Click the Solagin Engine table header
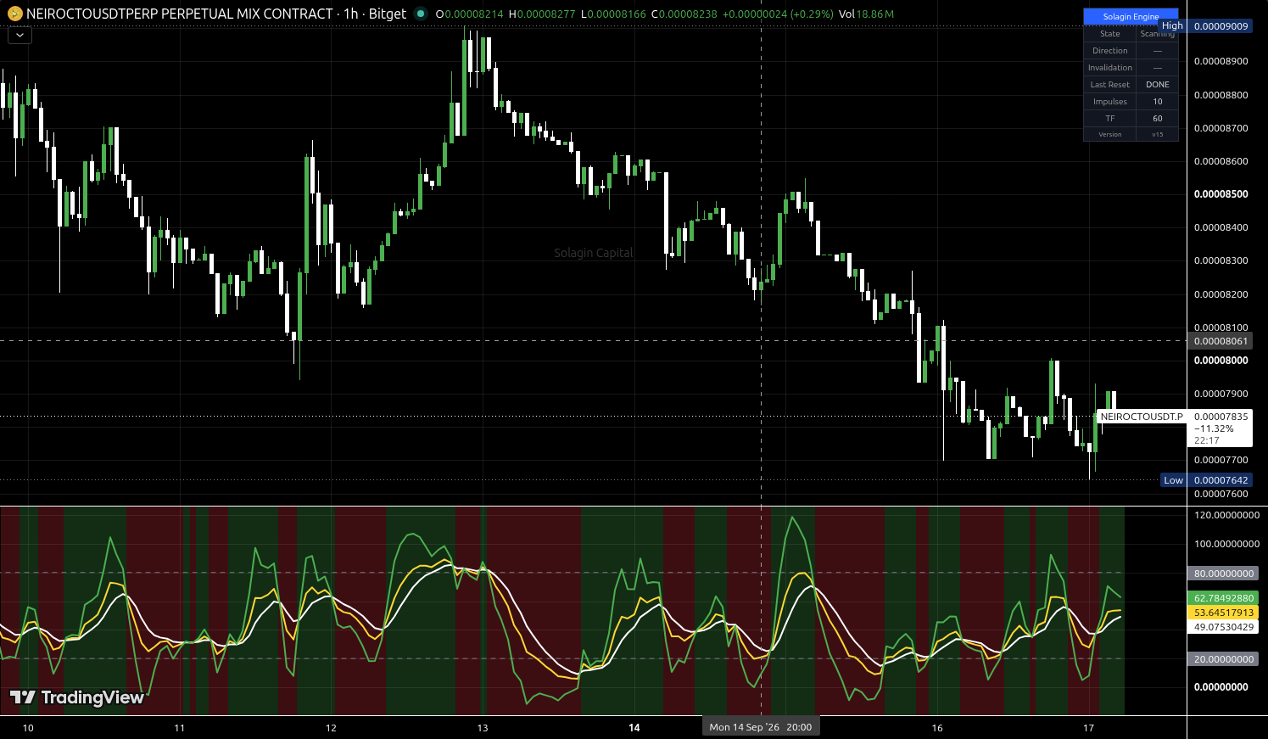 (x=1131, y=16)
